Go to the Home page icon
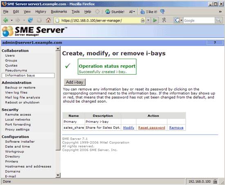Viewport: 225px width, 185px height. pos(48,20)
